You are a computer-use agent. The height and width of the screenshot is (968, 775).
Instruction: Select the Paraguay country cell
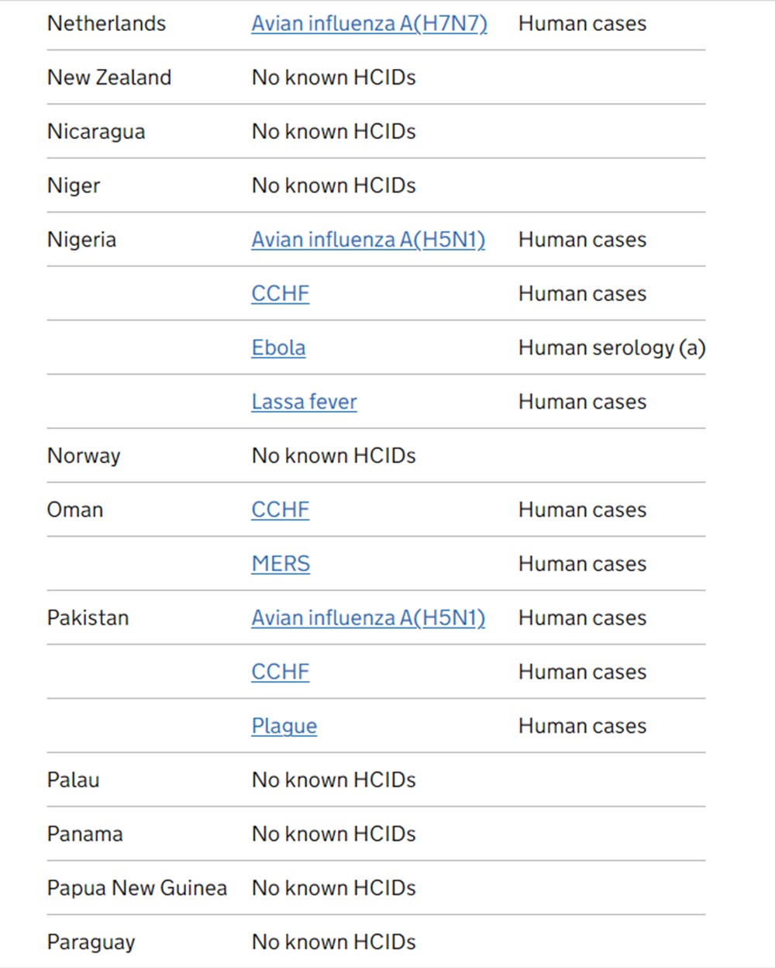(x=91, y=942)
